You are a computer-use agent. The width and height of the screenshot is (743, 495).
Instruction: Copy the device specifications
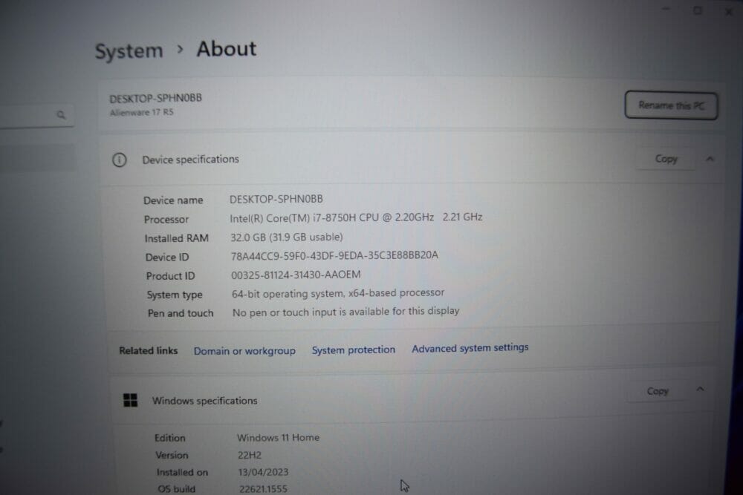tap(666, 159)
